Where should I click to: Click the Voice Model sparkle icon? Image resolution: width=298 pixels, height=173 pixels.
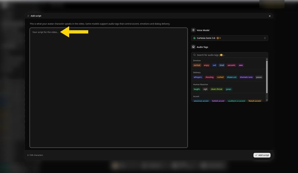tap(193, 30)
